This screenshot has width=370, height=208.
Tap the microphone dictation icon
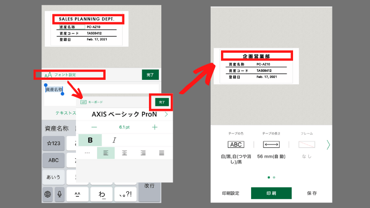pos(60,194)
